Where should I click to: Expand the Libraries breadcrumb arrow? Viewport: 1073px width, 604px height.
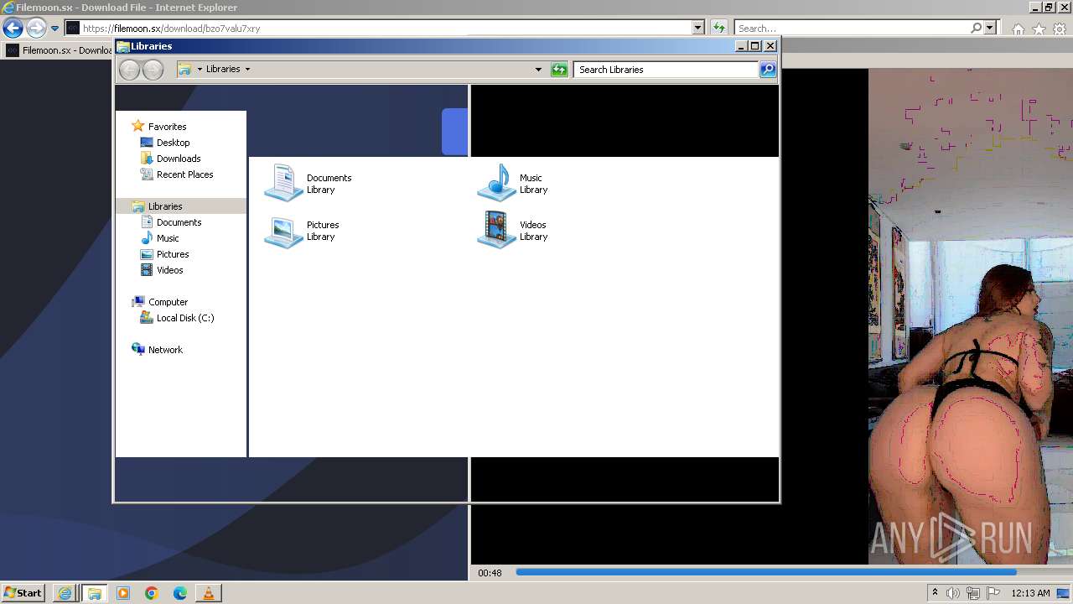coord(247,70)
